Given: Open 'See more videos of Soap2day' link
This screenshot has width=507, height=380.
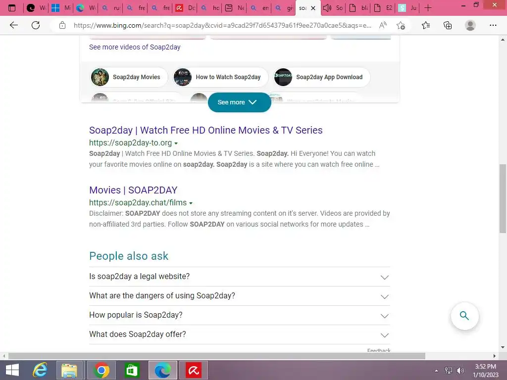Looking at the screenshot, I should point(135,47).
